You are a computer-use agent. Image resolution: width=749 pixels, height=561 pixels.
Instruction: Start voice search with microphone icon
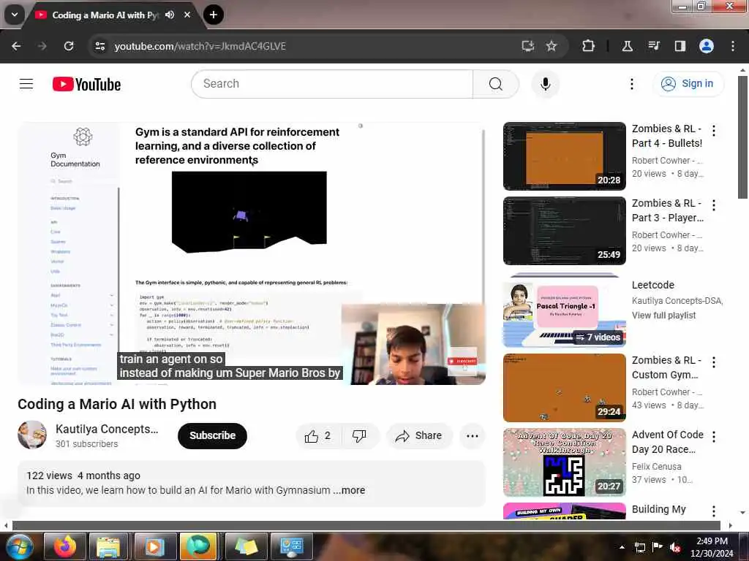tap(545, 84)
